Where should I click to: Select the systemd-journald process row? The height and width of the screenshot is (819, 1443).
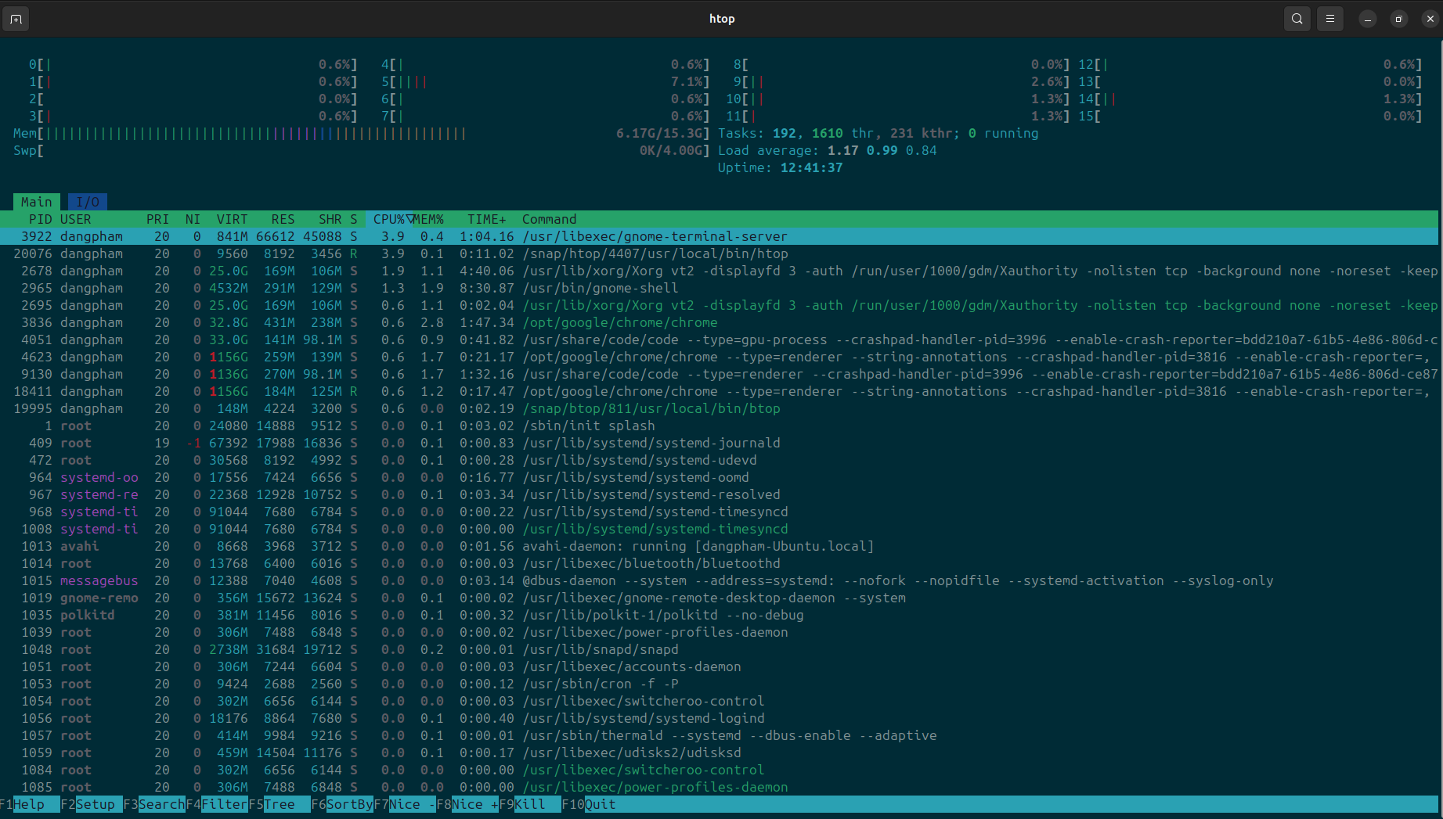pyautogui.click(x=719, y=443)
